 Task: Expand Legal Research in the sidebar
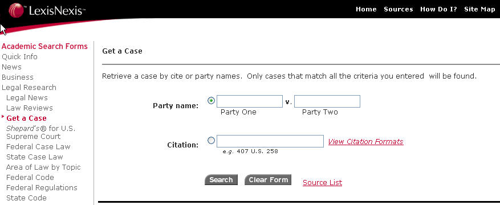click(x=29, y=88)
